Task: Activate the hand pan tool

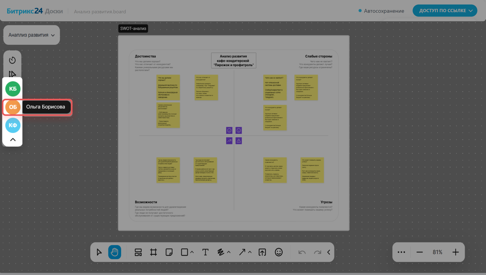Action: click(x=114, y=252)
